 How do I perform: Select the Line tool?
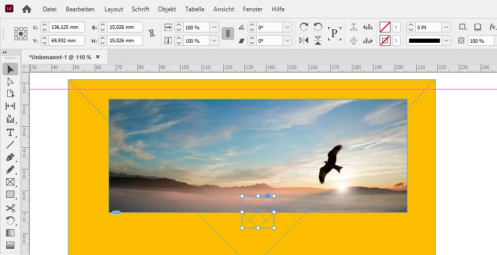10,145
